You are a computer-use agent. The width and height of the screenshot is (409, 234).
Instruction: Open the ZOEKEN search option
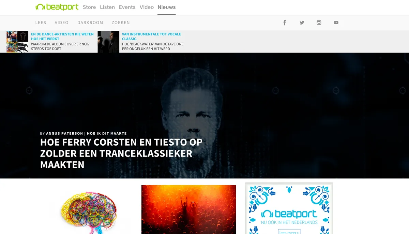pyautogui.click(x=121, y=23)
